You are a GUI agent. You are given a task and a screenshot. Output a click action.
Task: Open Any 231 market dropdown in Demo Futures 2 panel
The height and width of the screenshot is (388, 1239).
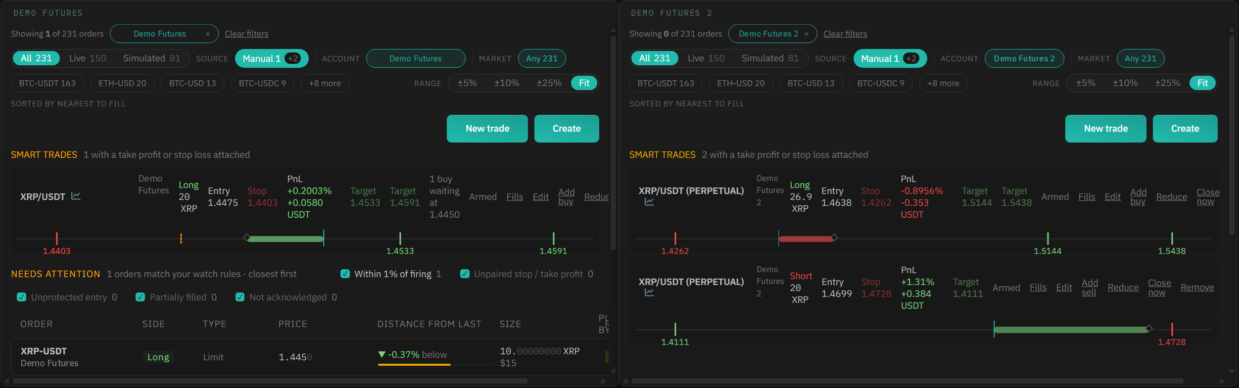[1141, 58]
